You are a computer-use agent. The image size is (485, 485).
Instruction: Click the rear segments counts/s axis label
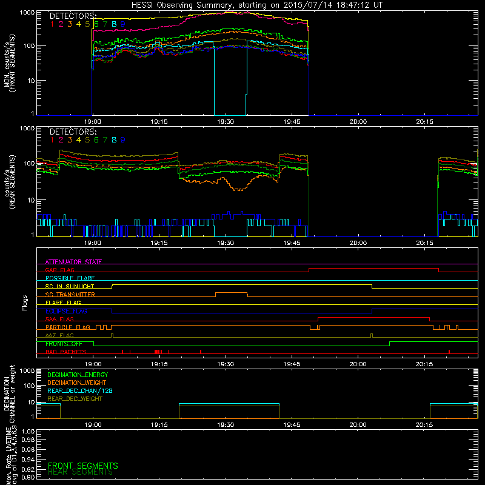(x=9, y=181)
